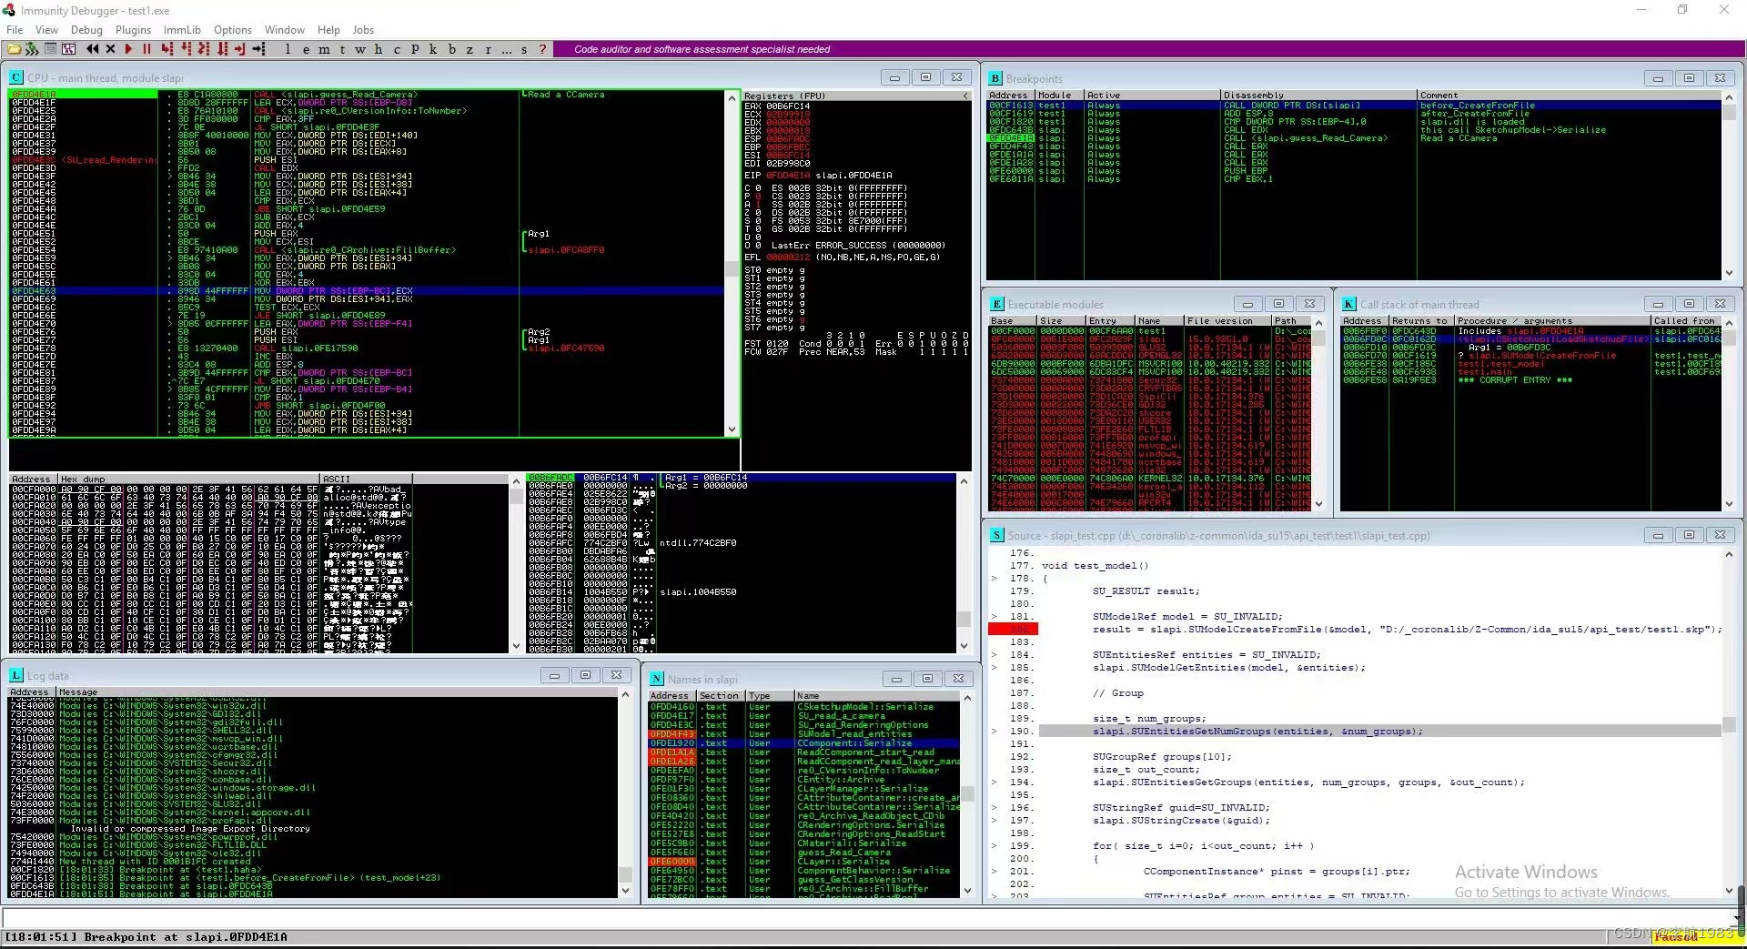
Task: Click the CPU disassembly scroll-up arrow
Action: (x=732, y=98)
